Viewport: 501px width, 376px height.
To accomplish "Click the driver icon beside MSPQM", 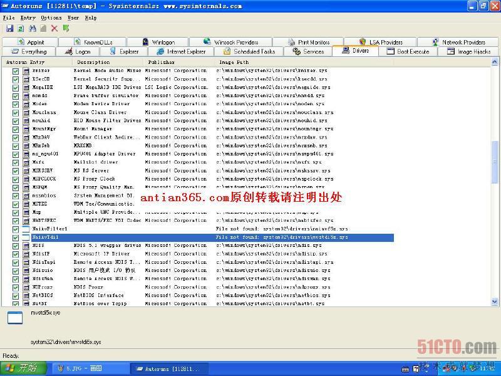I will coord(26,187).
